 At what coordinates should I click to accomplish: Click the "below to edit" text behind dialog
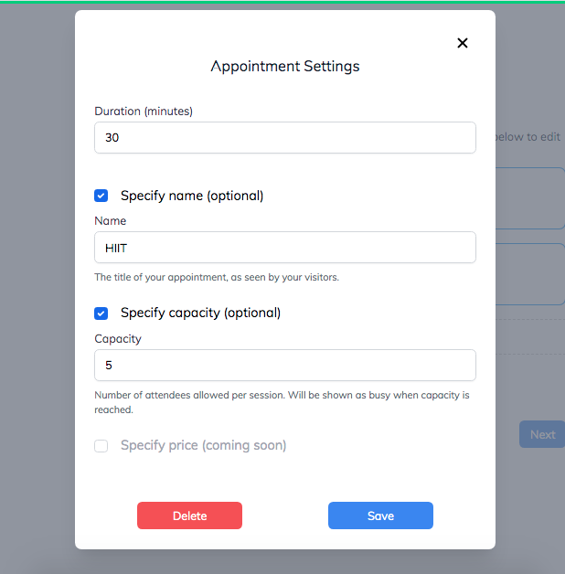(528, 137)
